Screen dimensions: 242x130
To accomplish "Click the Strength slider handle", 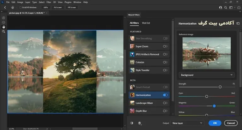I will click(220, 87).
